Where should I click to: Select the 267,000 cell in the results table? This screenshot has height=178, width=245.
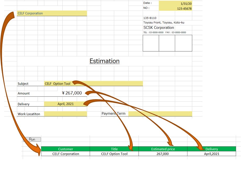163,154
